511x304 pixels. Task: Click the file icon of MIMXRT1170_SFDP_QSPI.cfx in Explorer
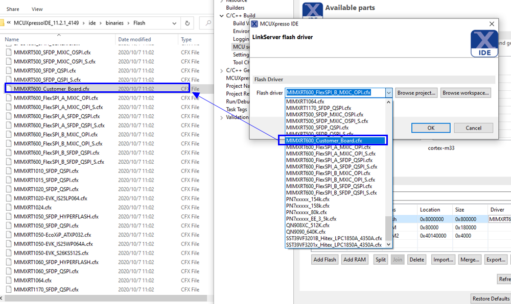(x=9, y=289)
